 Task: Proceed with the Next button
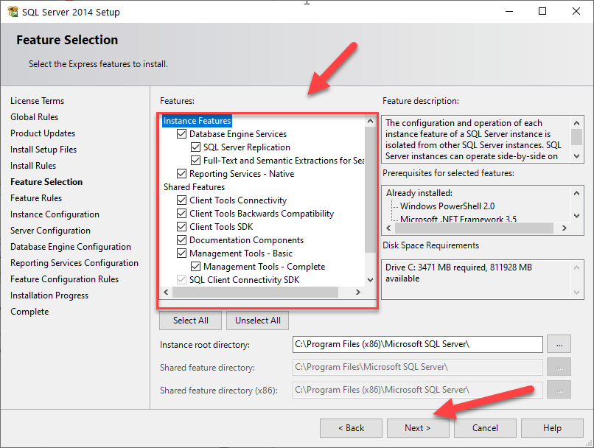coord(418,428)
